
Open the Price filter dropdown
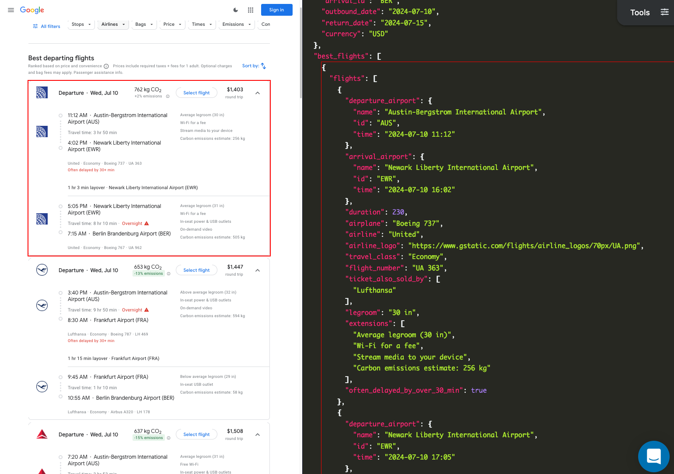(x=172, y=24)
